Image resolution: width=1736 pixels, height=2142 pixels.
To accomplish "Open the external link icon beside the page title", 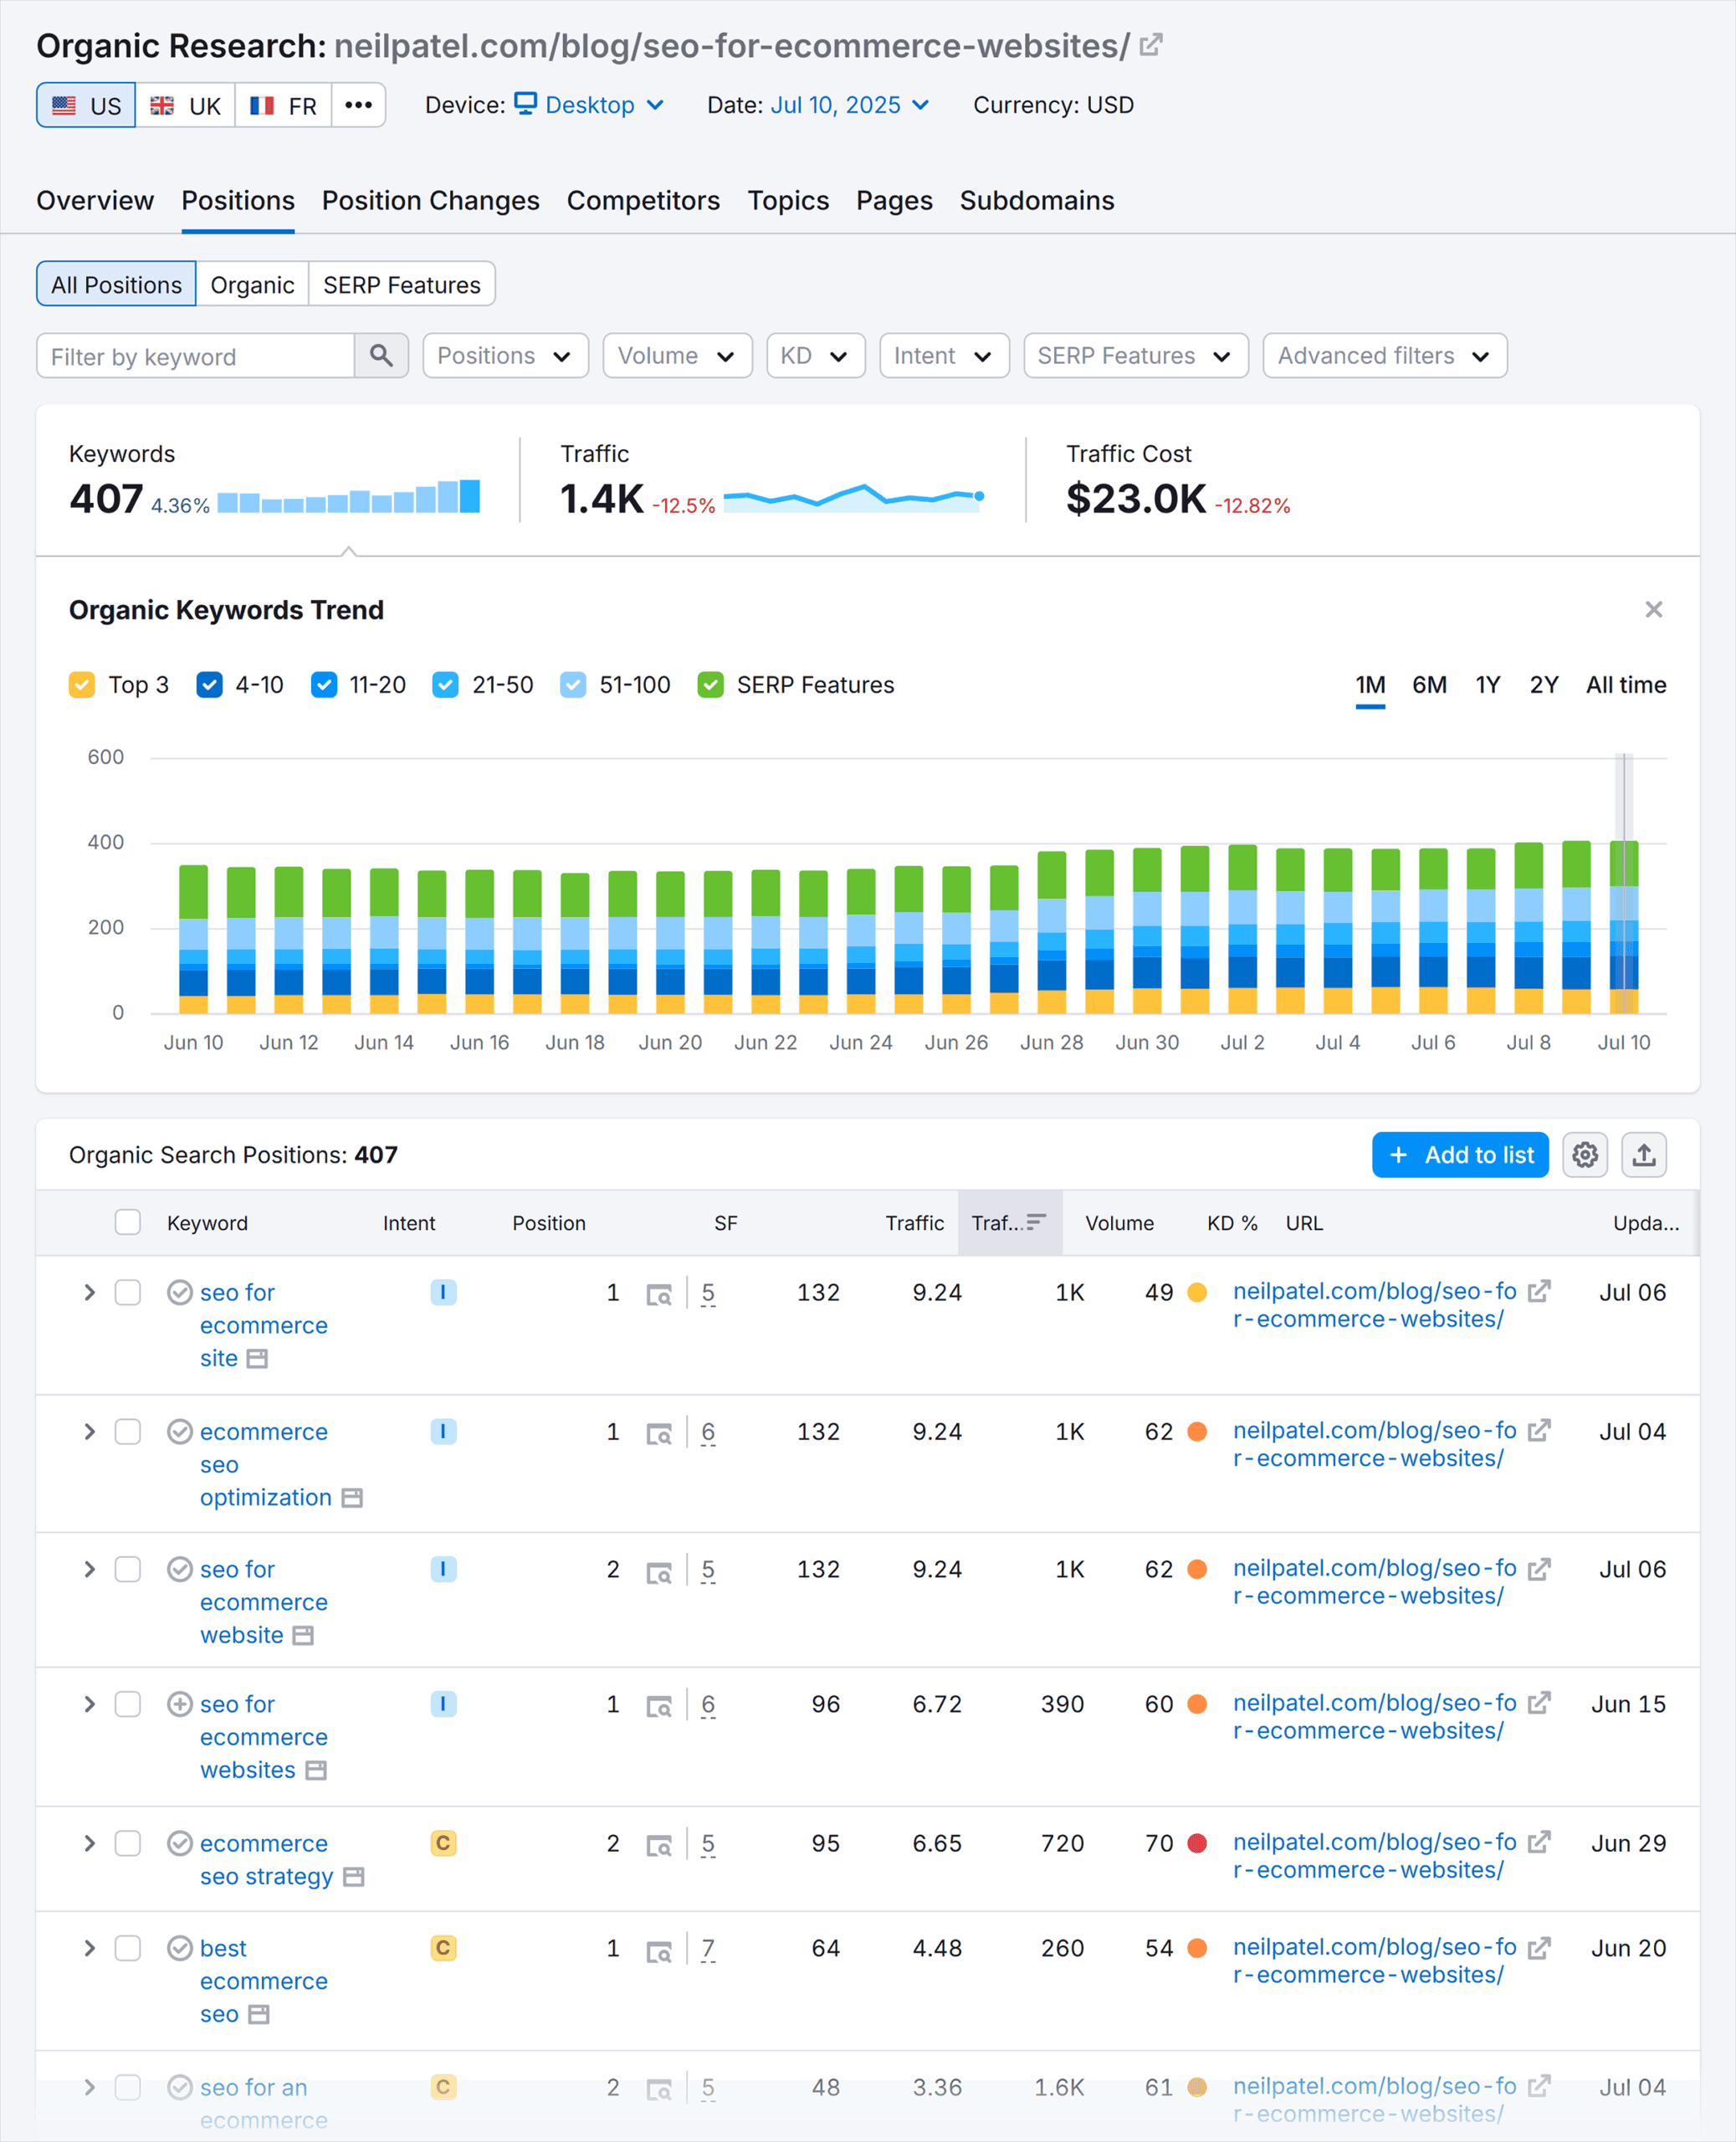I will click(1151, 44).
